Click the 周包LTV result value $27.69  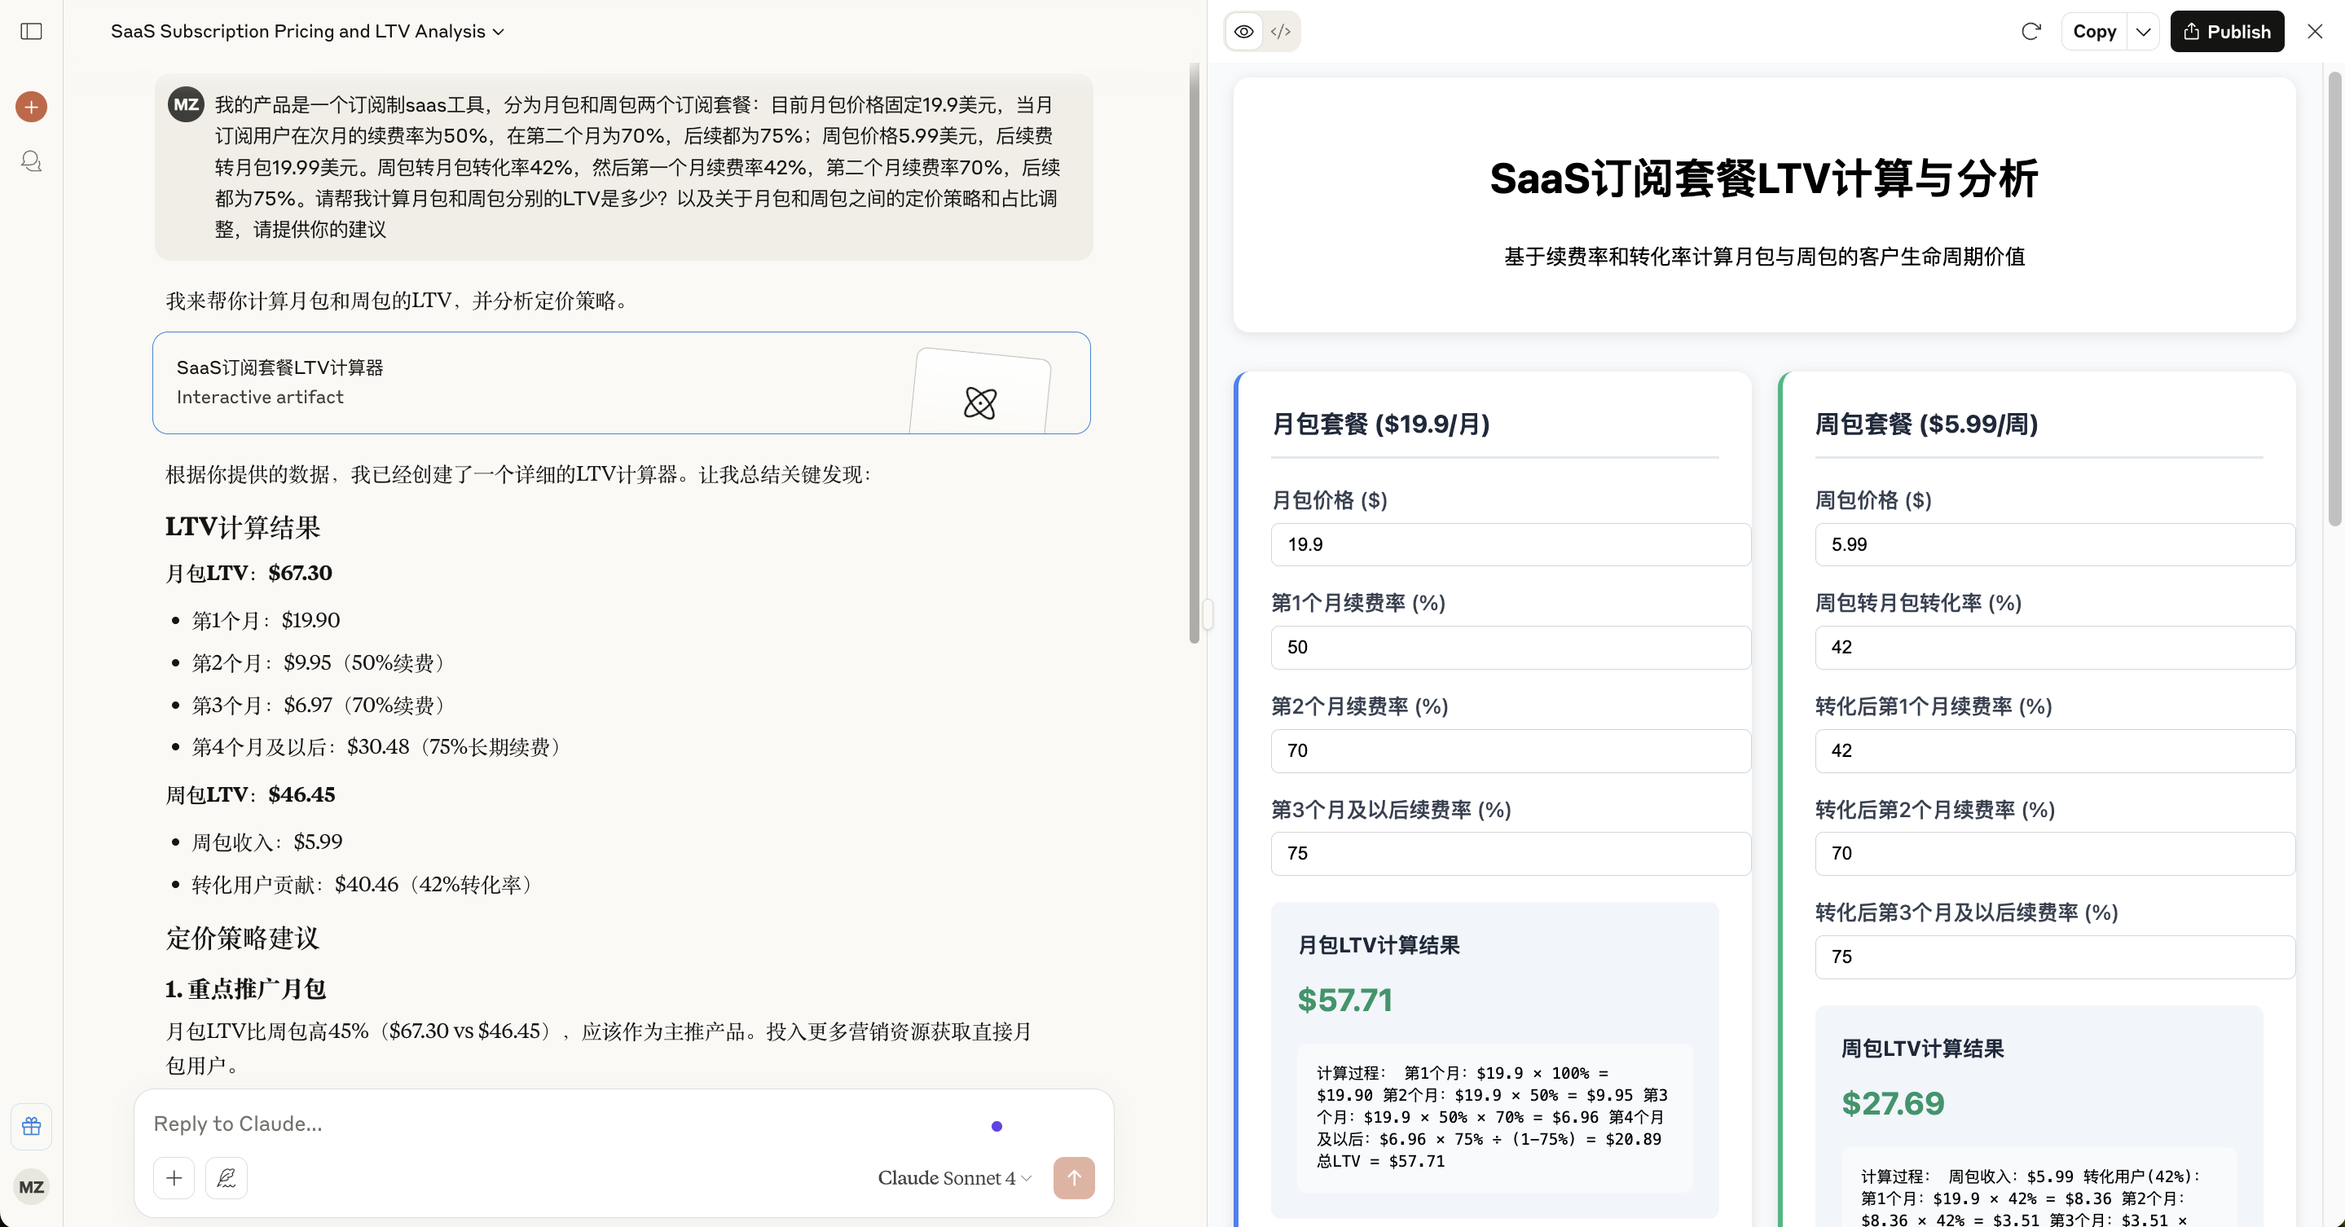point(1893,1102)
